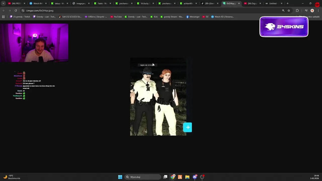
Task: Open the grendy Stream - Wa... bookmark
Action: (x=172, y=17)
